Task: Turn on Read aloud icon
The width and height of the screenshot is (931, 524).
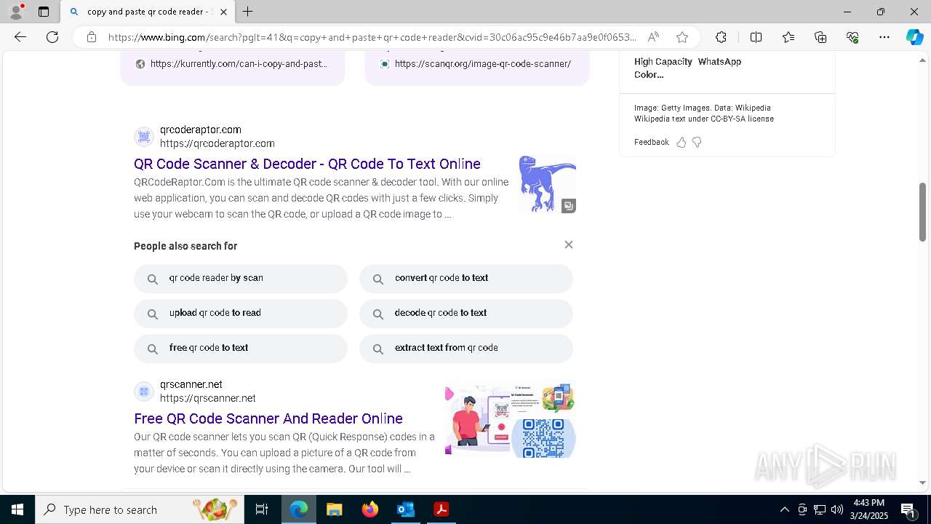Action: click(653, 37)
